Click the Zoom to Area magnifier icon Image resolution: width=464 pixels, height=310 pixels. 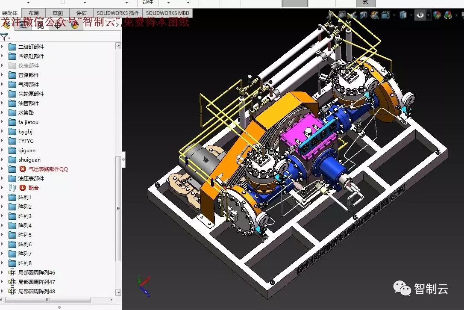click(x=342, y=15)
